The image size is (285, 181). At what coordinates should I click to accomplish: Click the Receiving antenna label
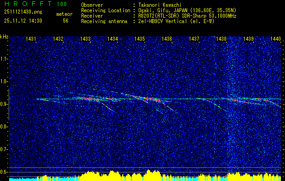click(x=104, y=21)
